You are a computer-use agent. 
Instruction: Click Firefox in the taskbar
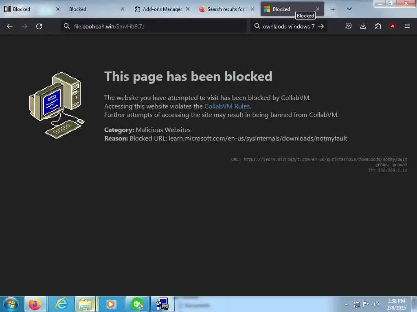(35, 304)
